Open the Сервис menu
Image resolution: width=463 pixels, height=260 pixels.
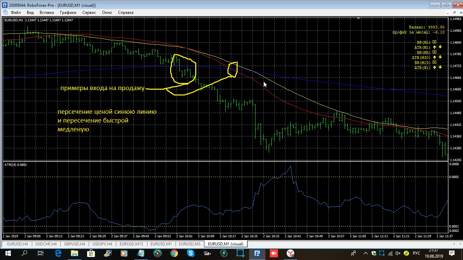click(89, 13)
